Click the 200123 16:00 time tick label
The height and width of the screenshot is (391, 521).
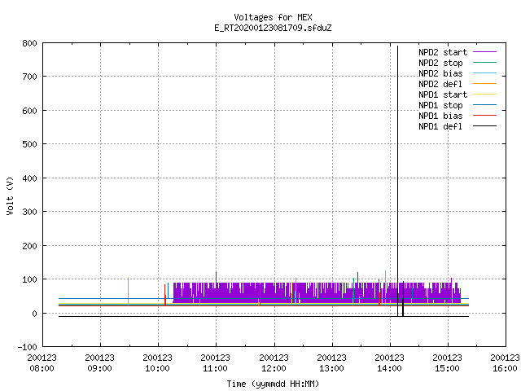pos(505,362)
